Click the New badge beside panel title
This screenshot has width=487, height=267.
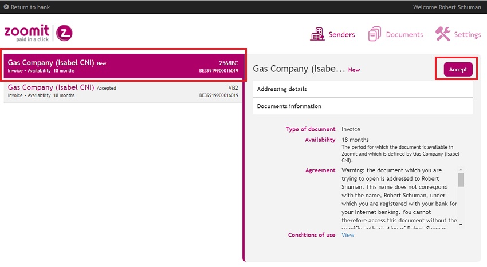[354, 70]
